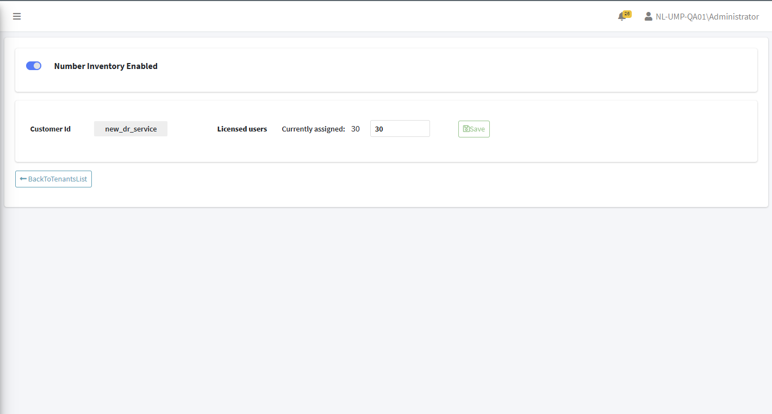Click the left arrow icon in BackToTenantsList
This screenshot has width=772, height=414.
tap(23, 179)
